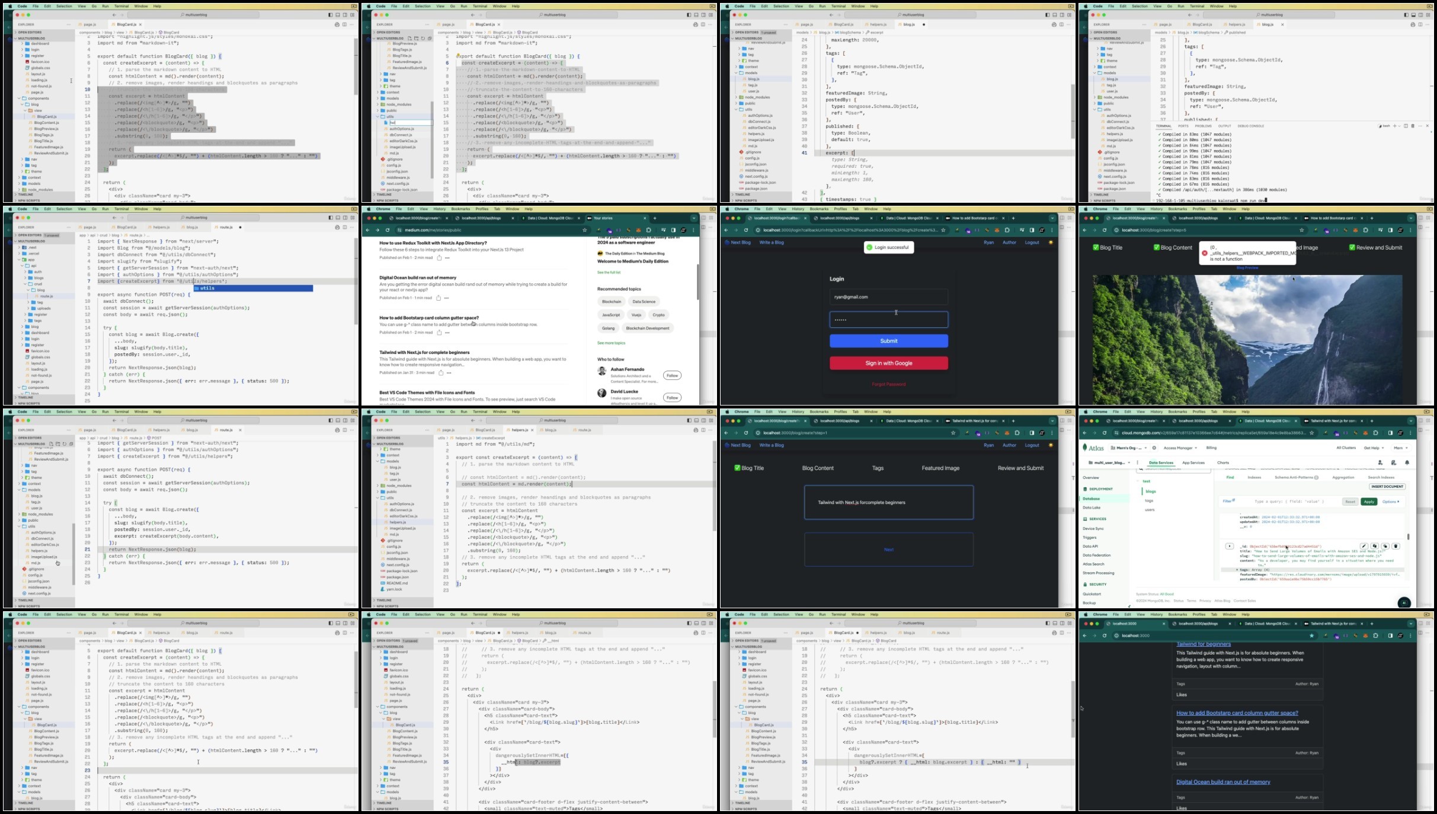Click the green check in Login successful toast
Image resolution: width=1437 pixels, height=814 pixels.
coord(869,247)
